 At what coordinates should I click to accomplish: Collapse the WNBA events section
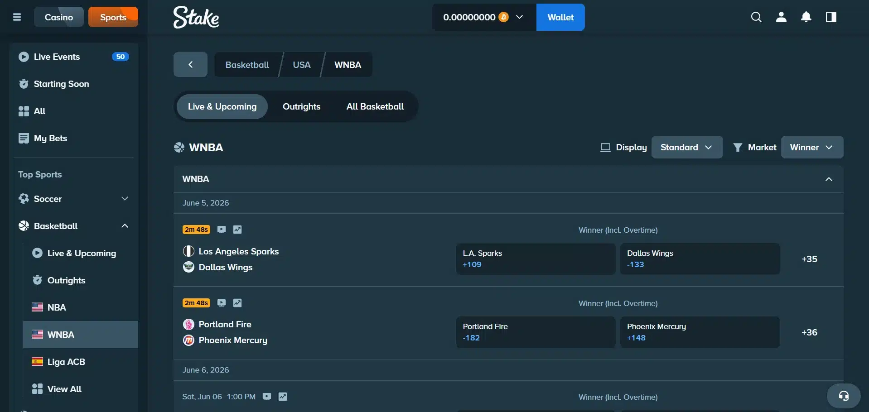829,179
